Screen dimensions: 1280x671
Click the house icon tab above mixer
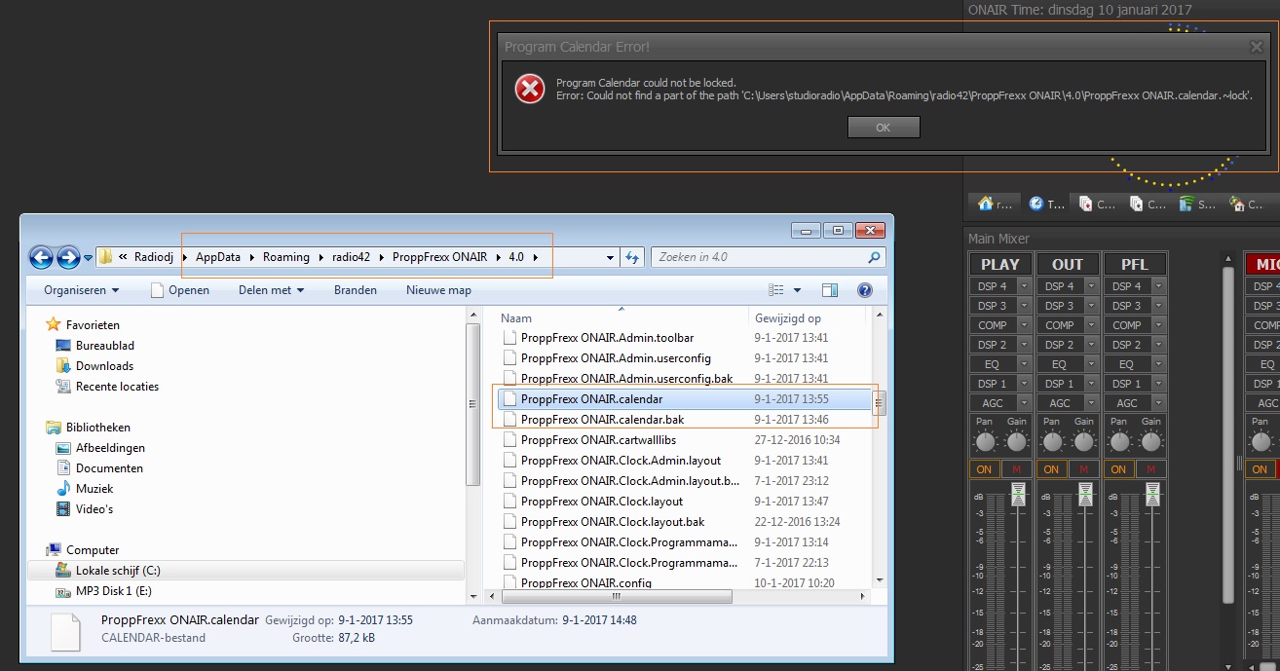[x=994, y=204]
